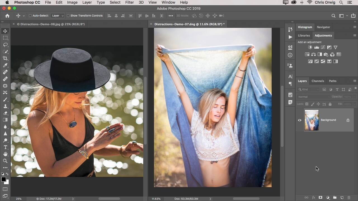This screenshot has height=201, width=358.
Task: Hide the Background layer visibility eye
Action: 300,120
